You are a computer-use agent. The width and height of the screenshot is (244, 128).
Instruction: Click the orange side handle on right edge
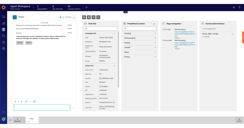243,37
